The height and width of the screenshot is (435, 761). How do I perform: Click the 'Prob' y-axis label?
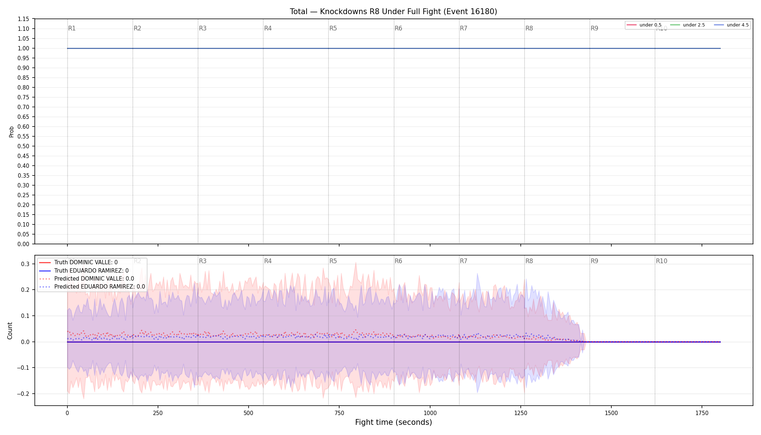point(11,132)
